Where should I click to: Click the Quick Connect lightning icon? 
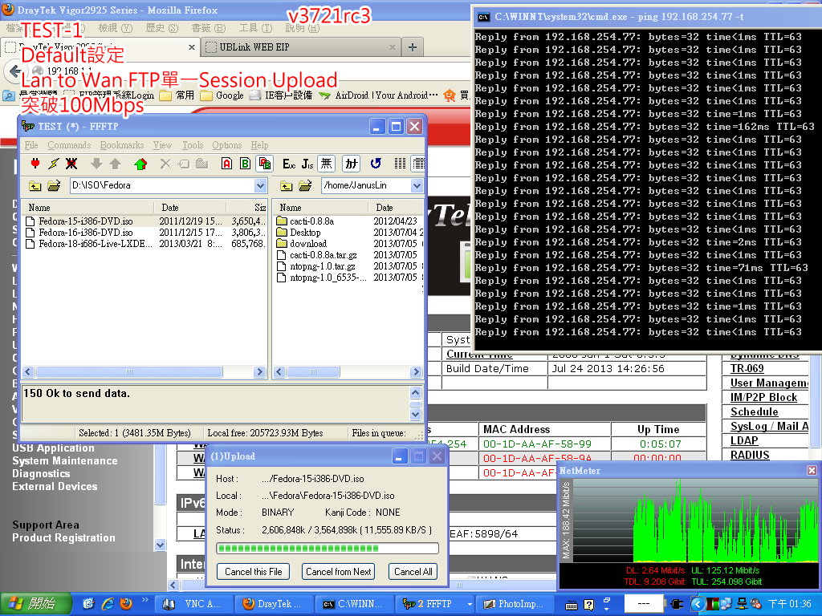pos(54,164)
